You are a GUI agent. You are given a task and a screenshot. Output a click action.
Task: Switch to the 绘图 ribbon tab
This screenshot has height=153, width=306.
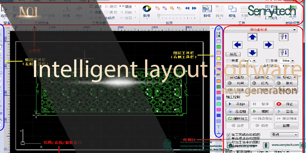coord(37,1)
